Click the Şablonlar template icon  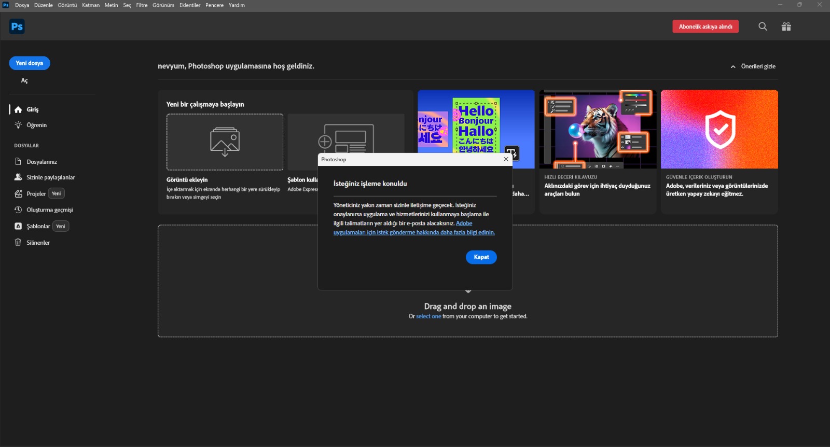point(18,226)
